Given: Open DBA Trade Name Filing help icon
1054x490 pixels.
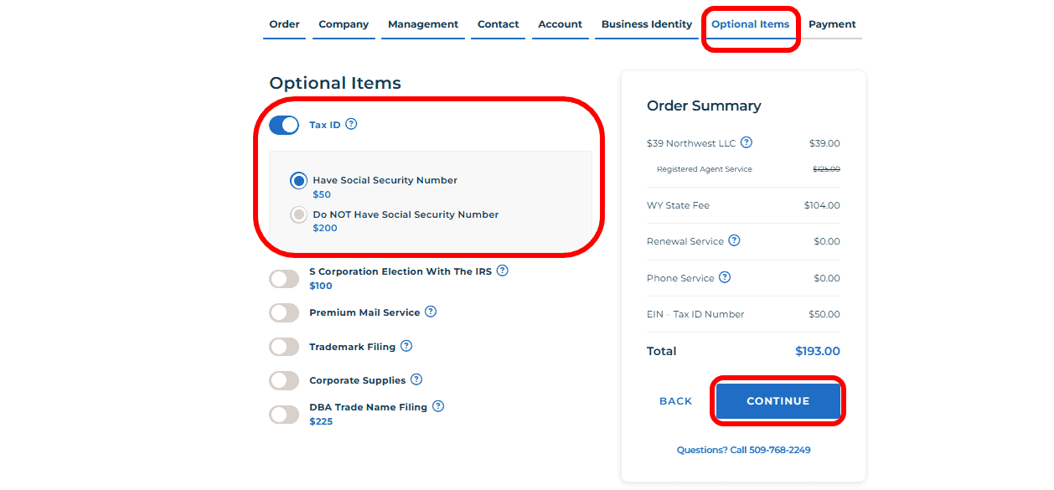Looking at the screenshot, I should coord(438,406).
